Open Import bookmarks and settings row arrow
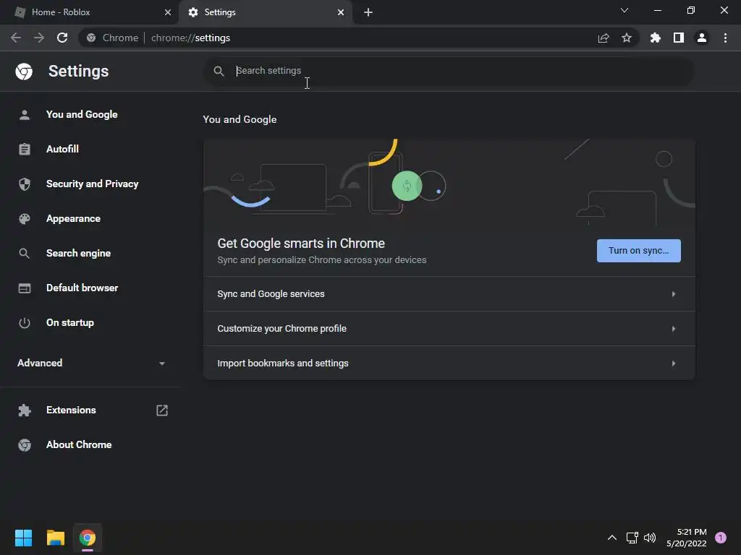741x555 pixels. tap(674, 363)
